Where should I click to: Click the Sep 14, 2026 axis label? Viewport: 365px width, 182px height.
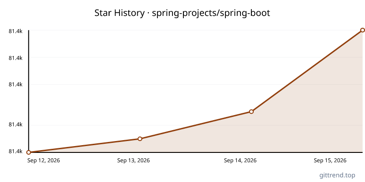click(240, 161)
